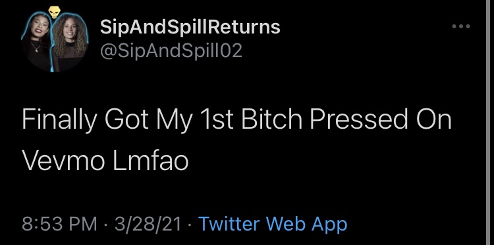This screenshot has height=245, width=494.
Task: Click the word Twitter in the source link
Action: 229,224
